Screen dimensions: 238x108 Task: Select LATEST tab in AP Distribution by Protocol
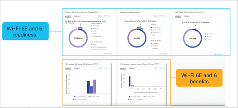coord(178,16)
